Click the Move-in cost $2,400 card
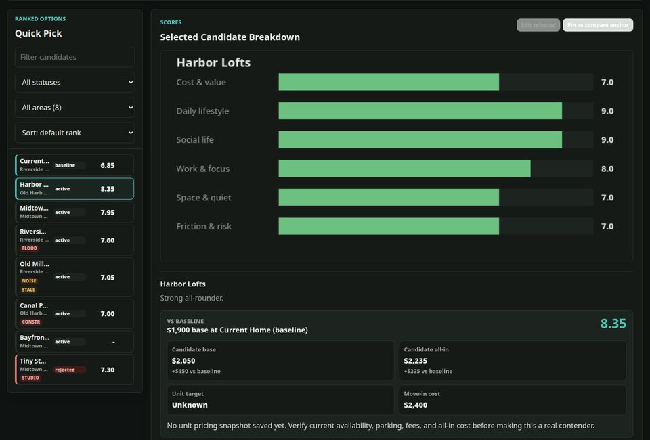The width and height of the screenshot is (650, 440). click(x=513, y=400)
